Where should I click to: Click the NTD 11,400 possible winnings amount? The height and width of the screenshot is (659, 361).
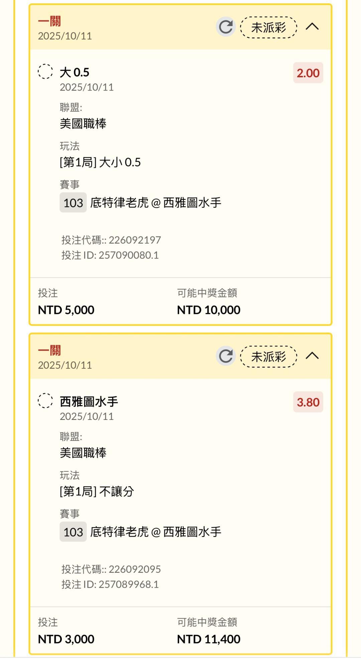209,639
